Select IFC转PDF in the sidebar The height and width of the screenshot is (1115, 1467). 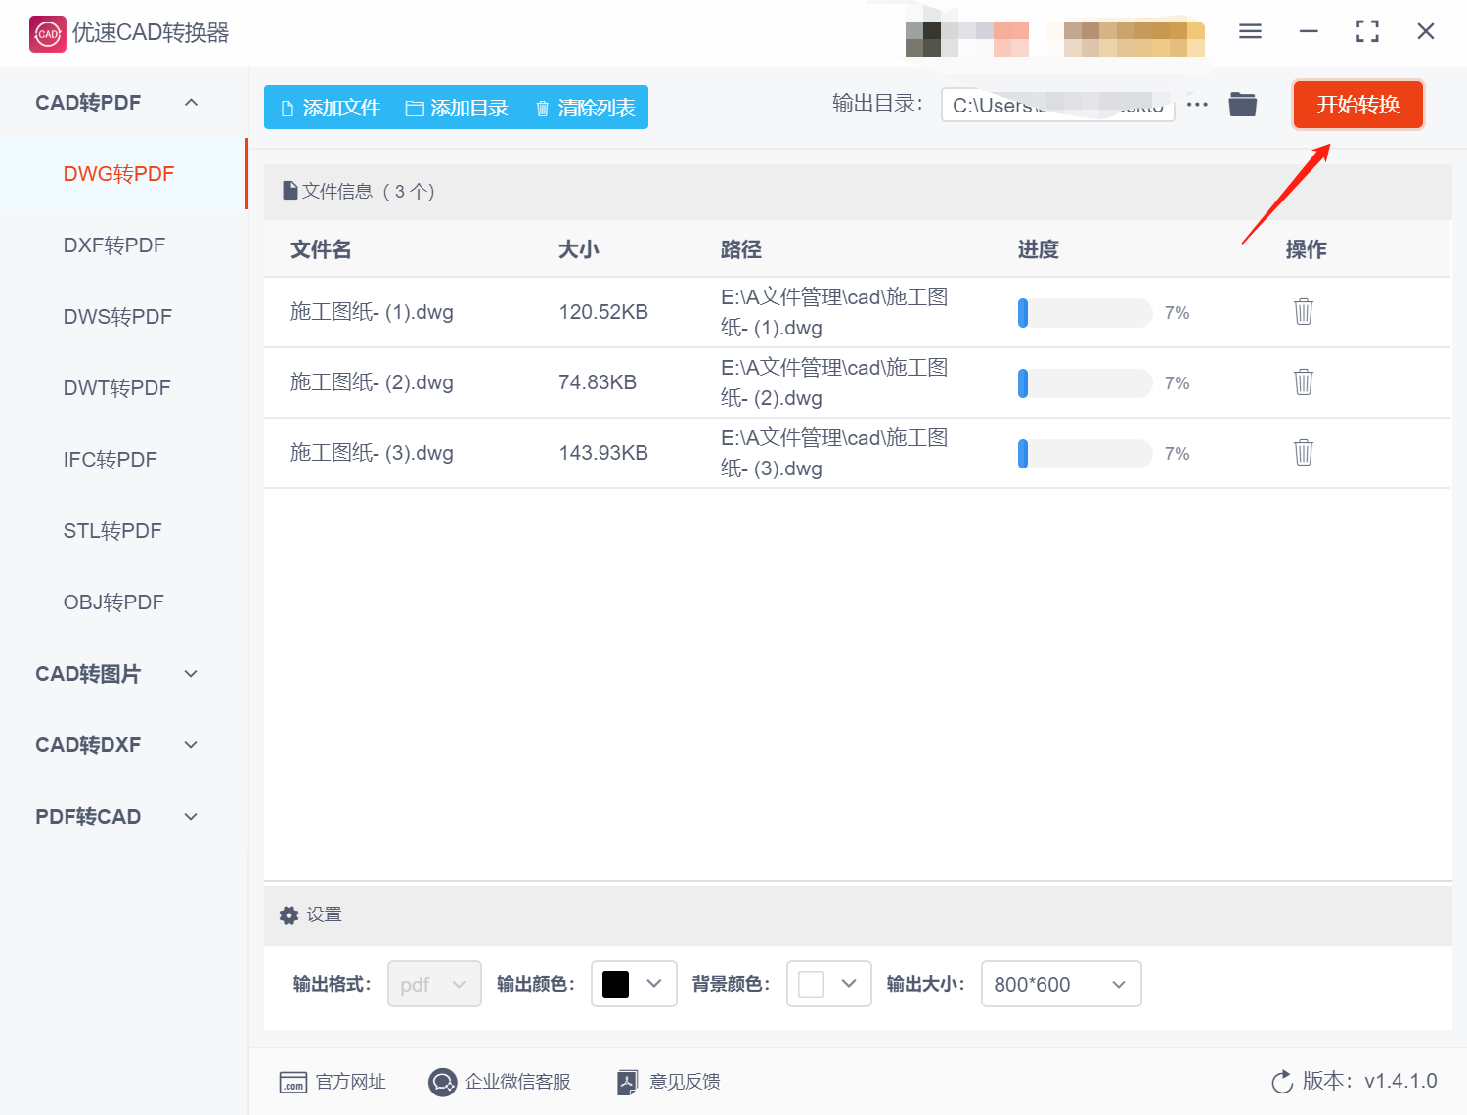(x=111, y=460)
